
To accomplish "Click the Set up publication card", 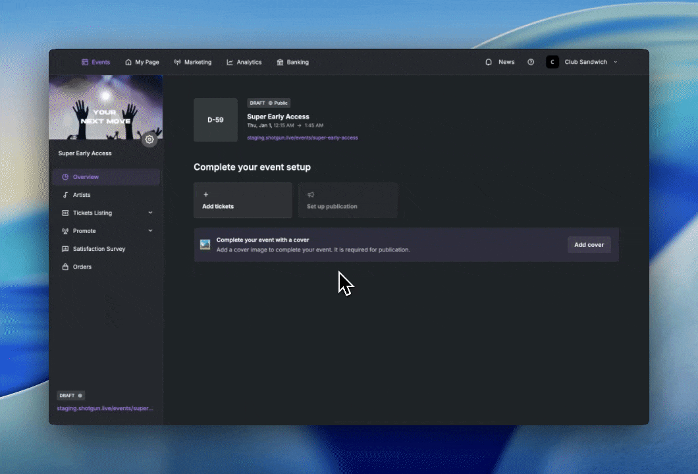I will click(x=348, y=200).
